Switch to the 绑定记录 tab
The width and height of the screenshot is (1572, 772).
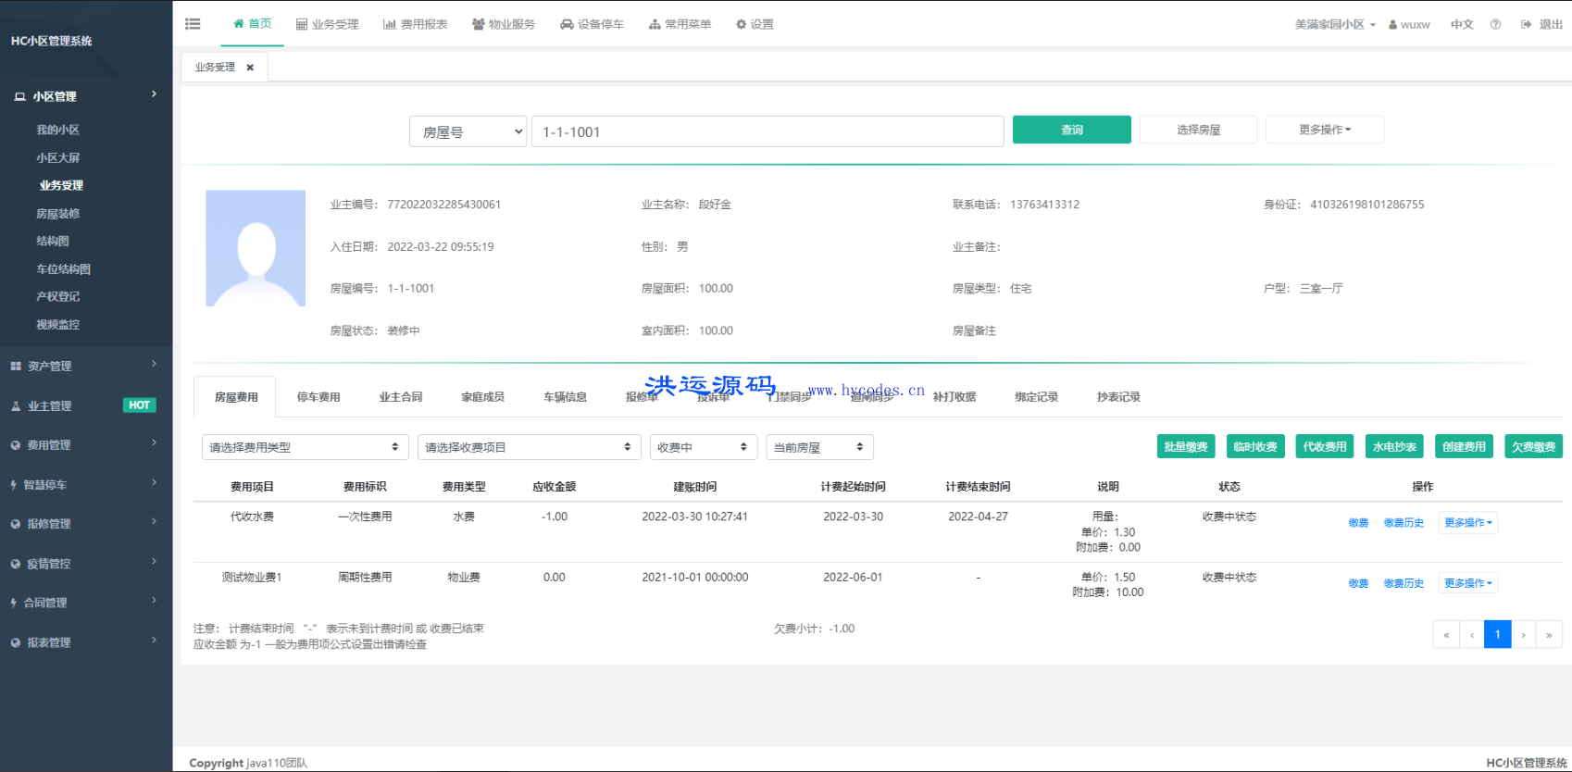1037,397
